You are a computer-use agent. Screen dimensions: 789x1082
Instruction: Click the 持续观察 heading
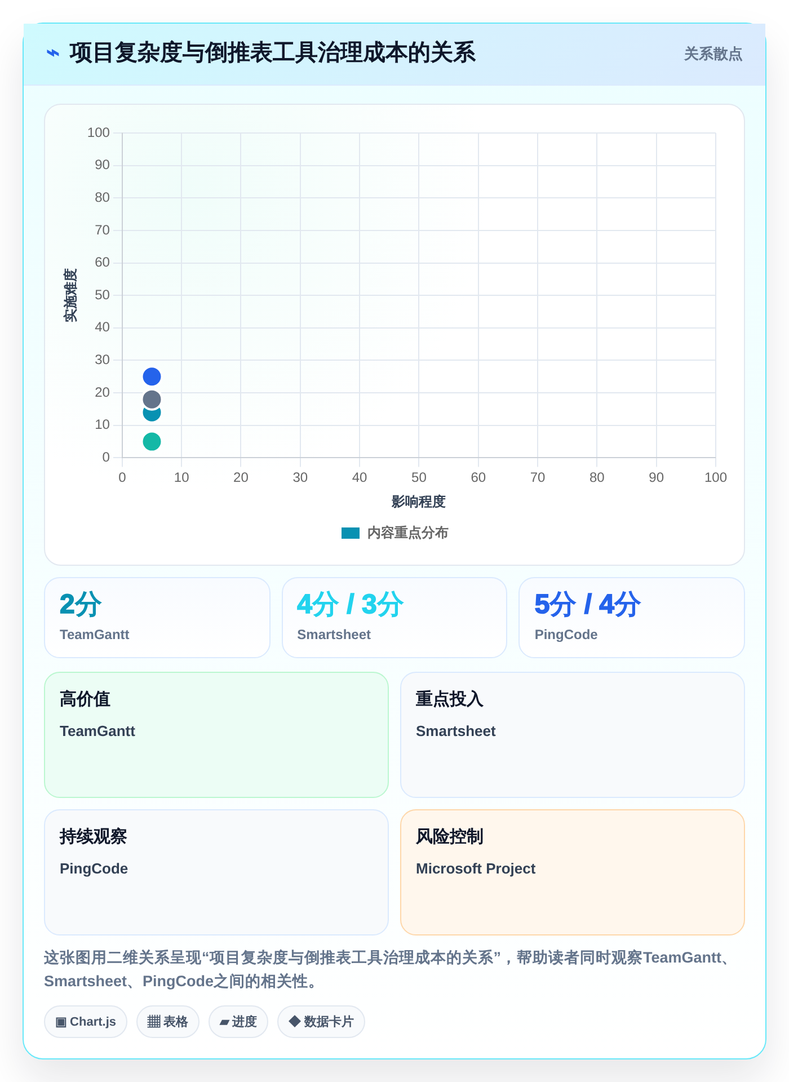point(94,836)
